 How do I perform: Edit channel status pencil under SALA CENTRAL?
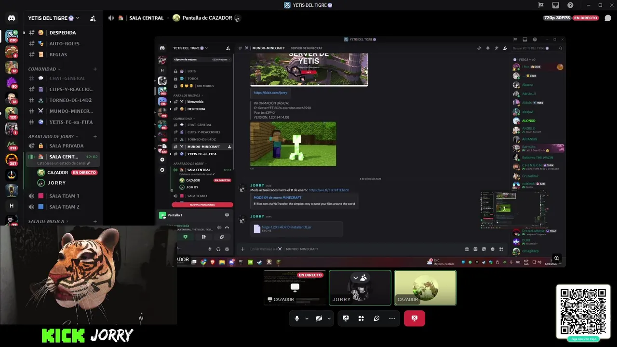[x=88, y=163]
